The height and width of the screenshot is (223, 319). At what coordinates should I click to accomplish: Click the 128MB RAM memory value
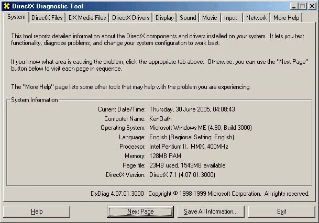point(165,156)
